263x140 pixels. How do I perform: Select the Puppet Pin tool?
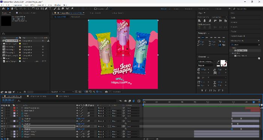tap(72, 9)
